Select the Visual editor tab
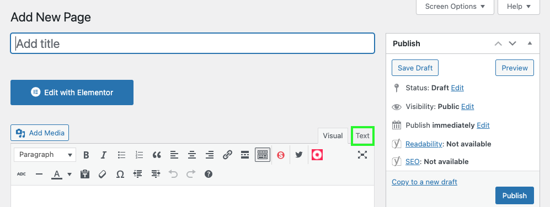This screenshot has width=550, height=207. point(333,135)
